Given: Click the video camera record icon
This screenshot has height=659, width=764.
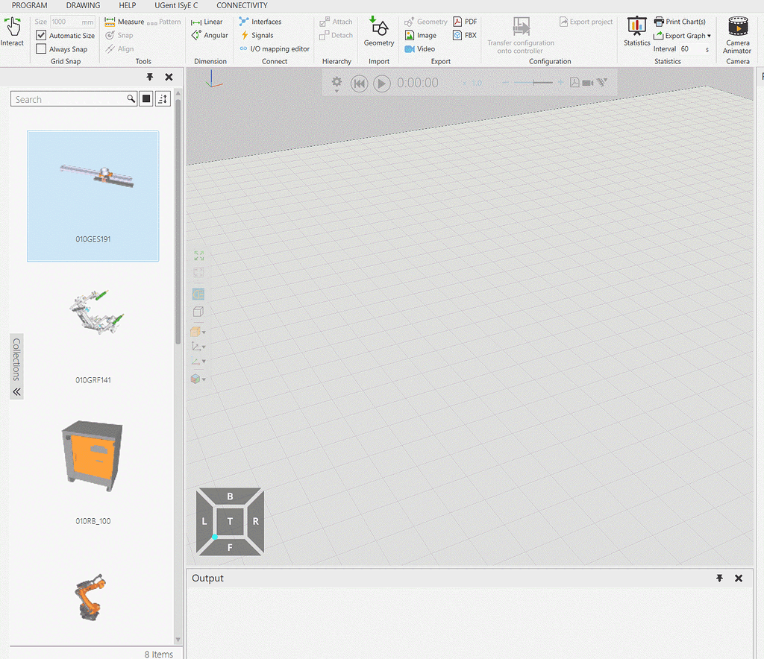Looking at the screenshot, I should coord(588,83).
